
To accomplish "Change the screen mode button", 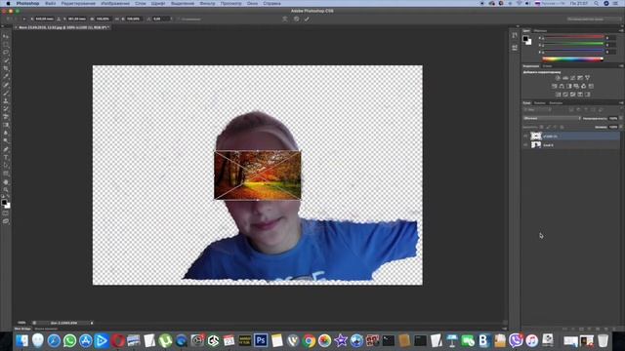I will click(6, 221).
